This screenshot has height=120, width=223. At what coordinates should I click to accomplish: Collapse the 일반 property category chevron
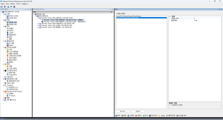point(170,17)
